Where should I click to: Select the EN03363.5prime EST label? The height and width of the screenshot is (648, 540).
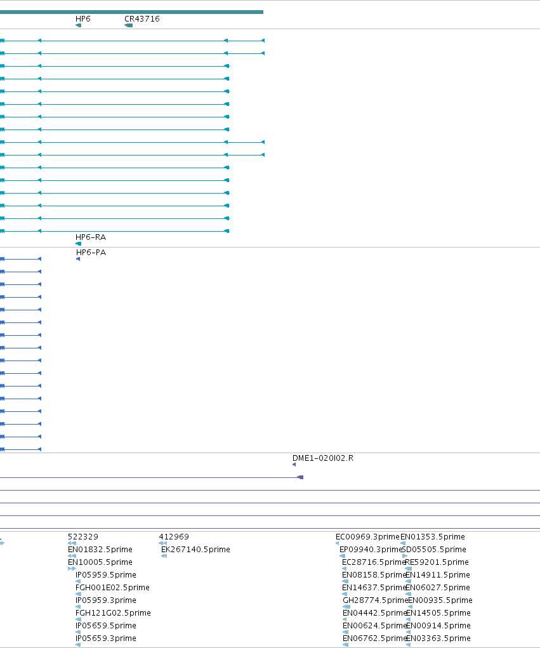coord(438,638)
